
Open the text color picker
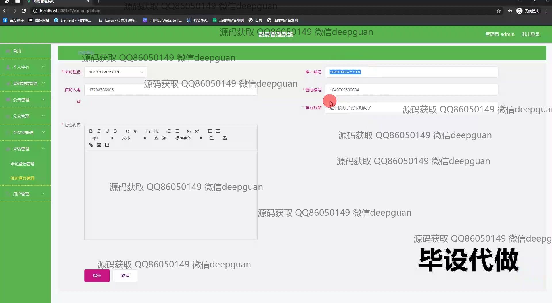pyautogui.click(x=156, y=138)
